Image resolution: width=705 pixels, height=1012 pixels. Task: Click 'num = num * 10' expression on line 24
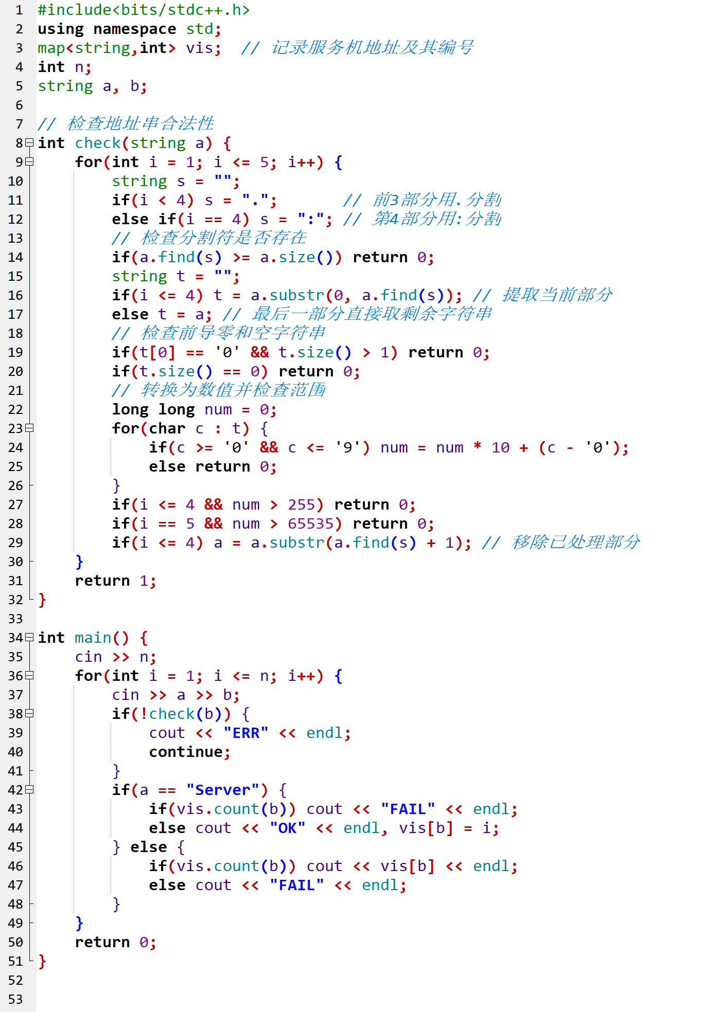point(445,447)
